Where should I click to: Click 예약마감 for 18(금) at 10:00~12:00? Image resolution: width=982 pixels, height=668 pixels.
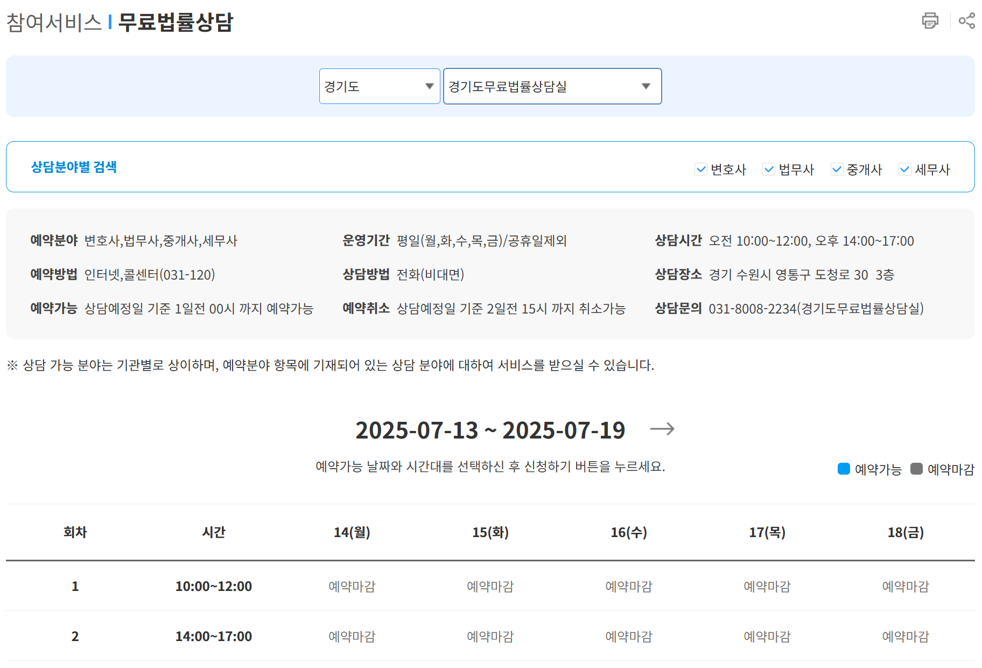tap(906, 586)
